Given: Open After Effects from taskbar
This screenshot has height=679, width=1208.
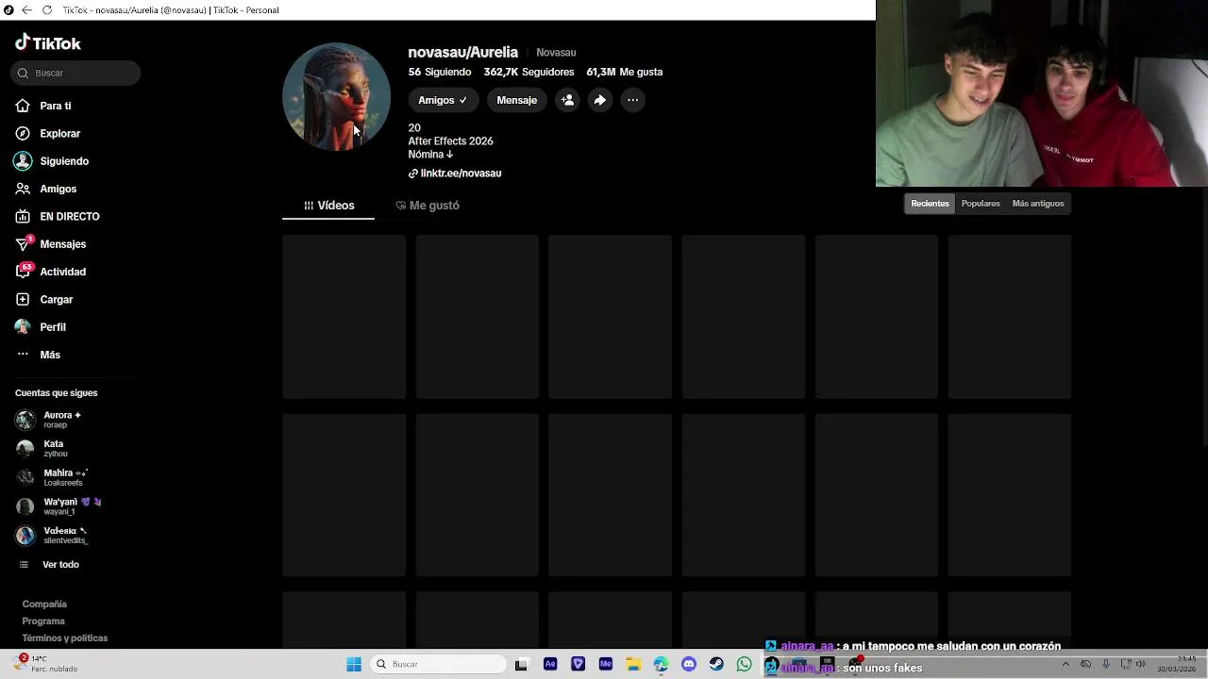Looking at the screenshot, I should (550, 664).
